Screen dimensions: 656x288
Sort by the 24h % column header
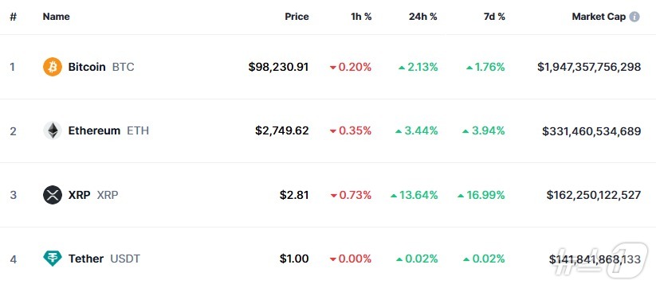pyautogui.click(x=423, y=17)
